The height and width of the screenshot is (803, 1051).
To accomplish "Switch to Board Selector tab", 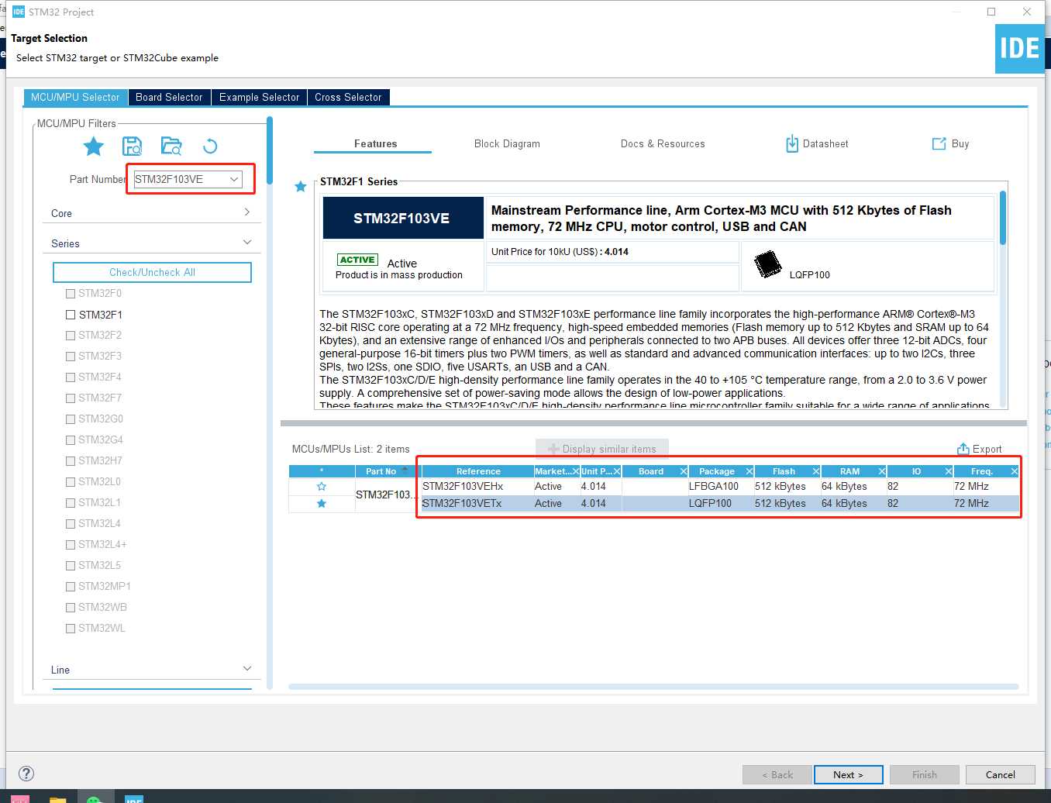I will pyautogui.click(x=169, y=97).
